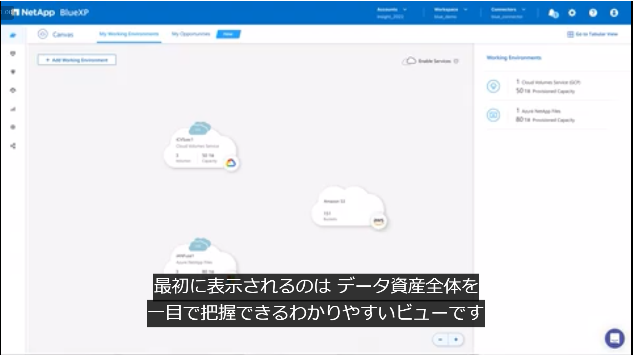Click the share icon in left sidebar
This screenshot has height=355, width=633.
click(13, 146)
